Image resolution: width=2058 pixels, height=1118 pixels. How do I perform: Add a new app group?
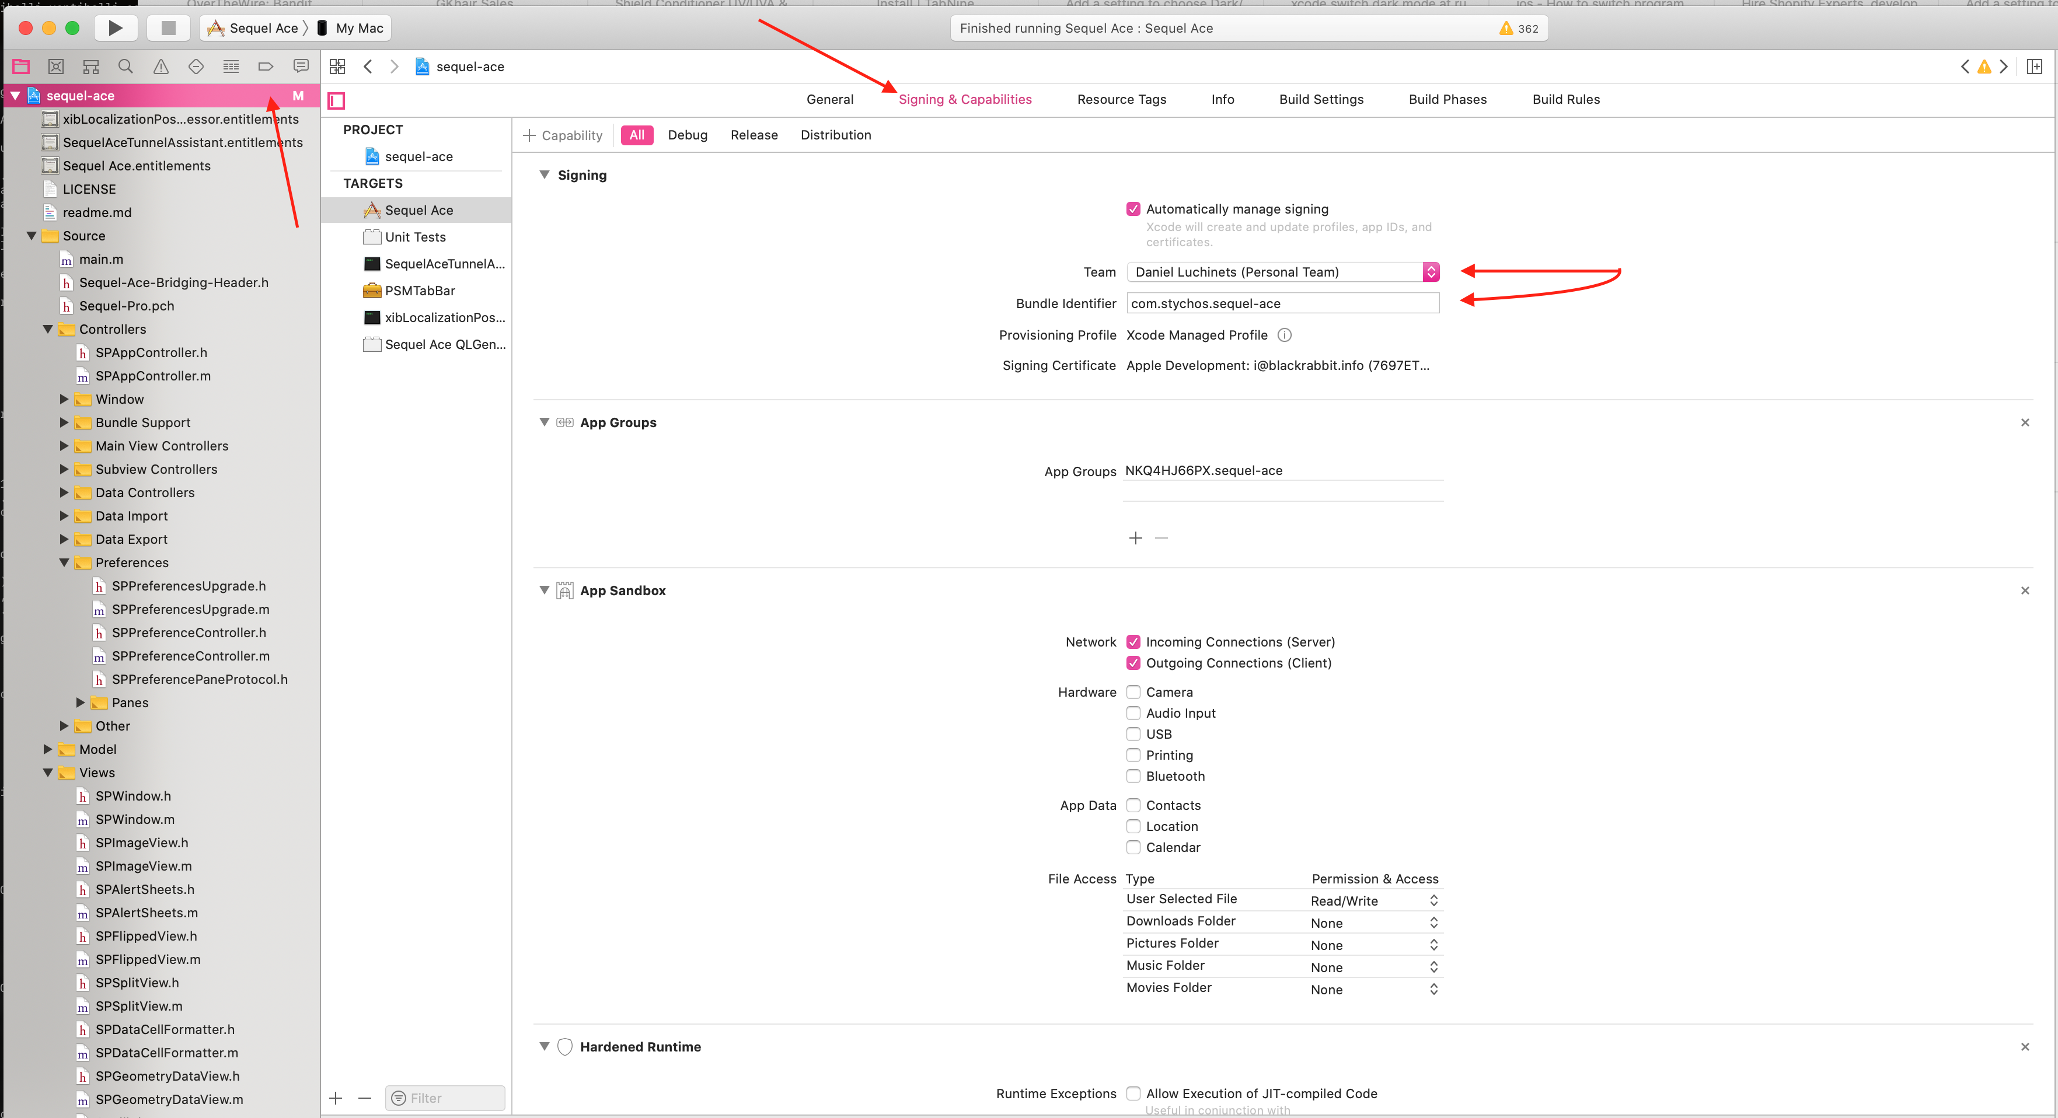click(x=1135, y=538)
